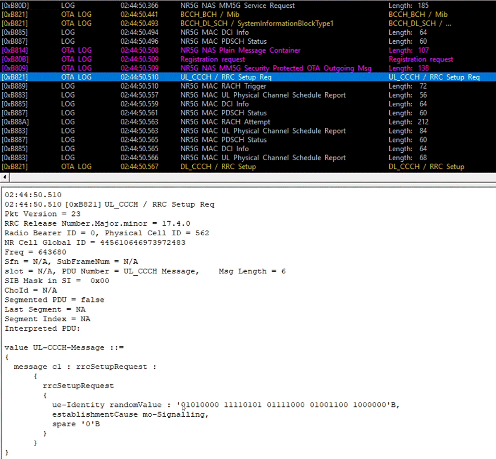Select the NR5G NAS MM5G Service Request row
This screenshot has height=459, width=496.
[248, 5]
